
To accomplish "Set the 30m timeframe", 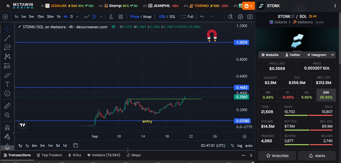I will [x=50, y=17].
